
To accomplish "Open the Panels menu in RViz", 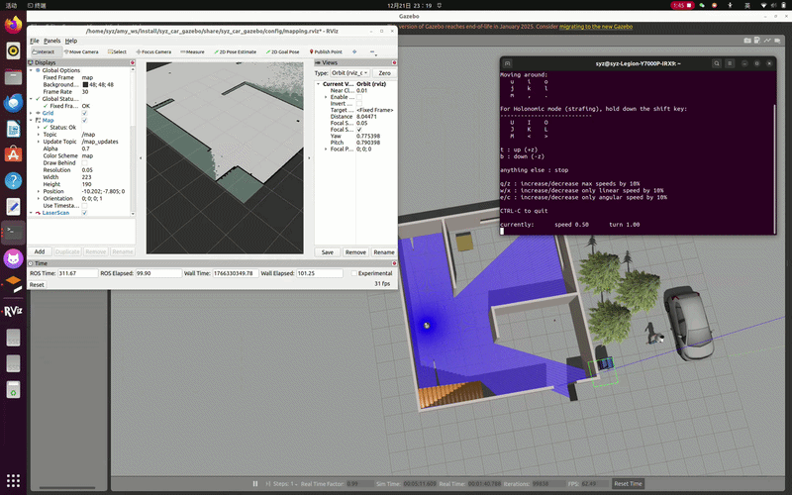I will pos(52,41).
